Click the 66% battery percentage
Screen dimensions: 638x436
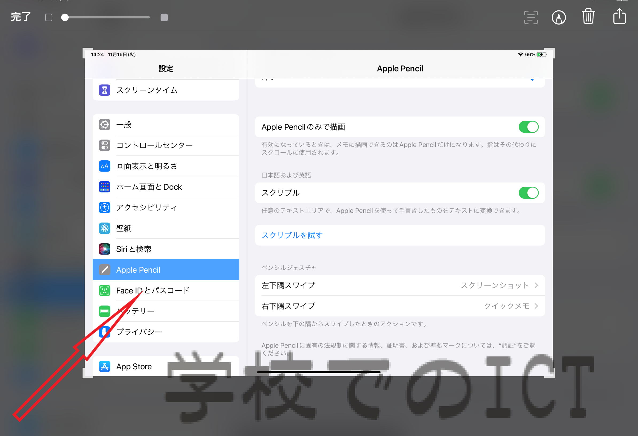pyautogui.click(x=530, y=54)
